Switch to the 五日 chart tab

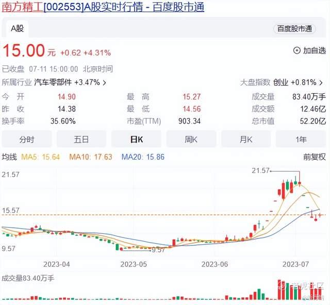81,139
